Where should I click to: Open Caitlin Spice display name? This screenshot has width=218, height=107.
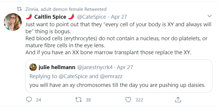click(x=50, y=17)
